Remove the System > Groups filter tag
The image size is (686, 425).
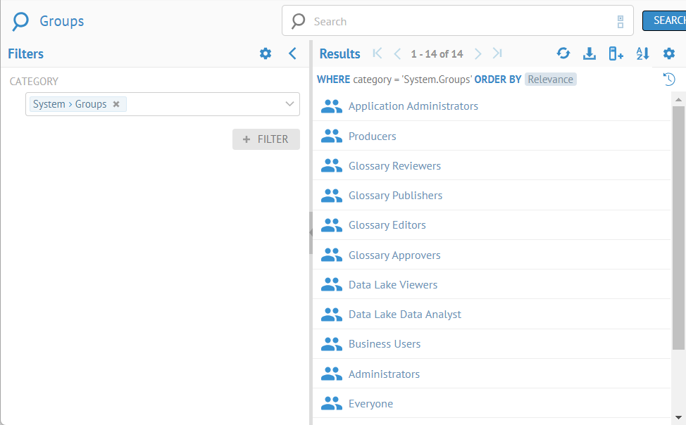point(116,104)
